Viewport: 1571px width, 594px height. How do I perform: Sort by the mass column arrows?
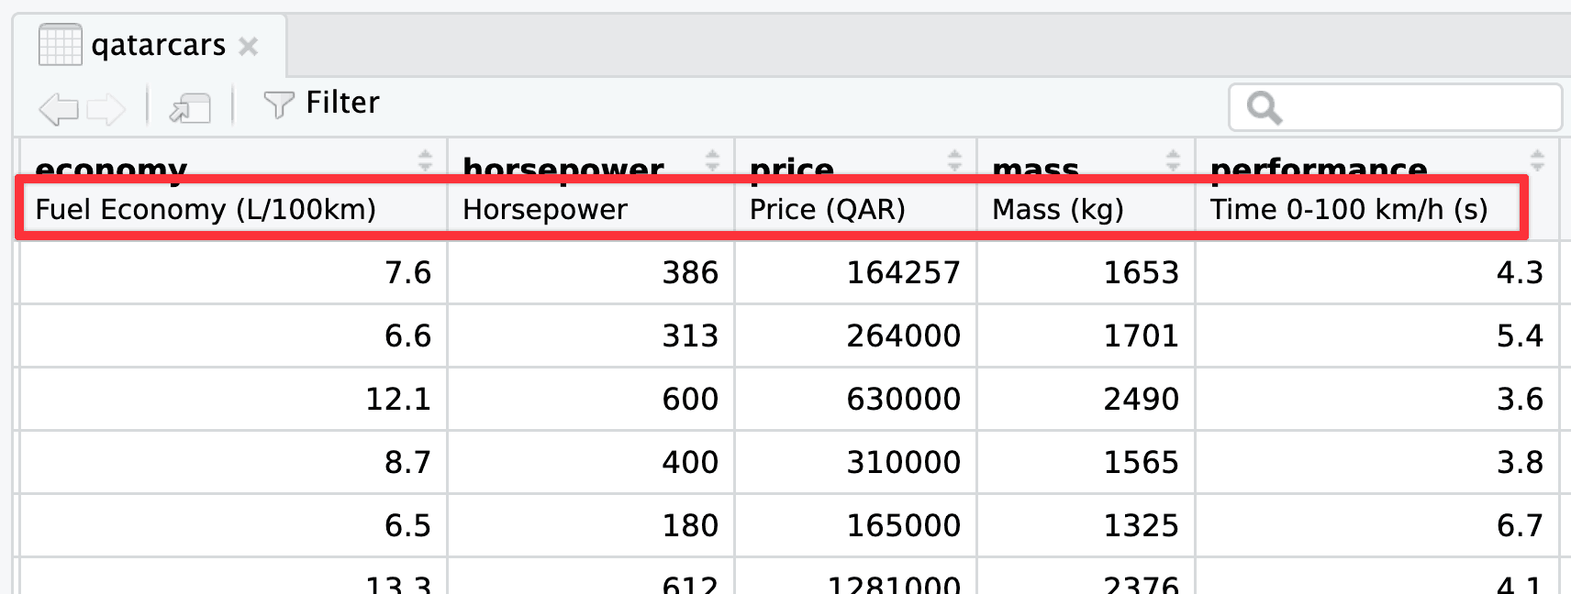tap(1173, 160)
